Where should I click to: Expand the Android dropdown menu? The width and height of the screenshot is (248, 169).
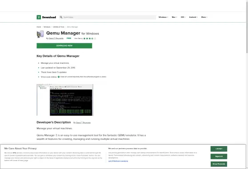tap(193, 17)
